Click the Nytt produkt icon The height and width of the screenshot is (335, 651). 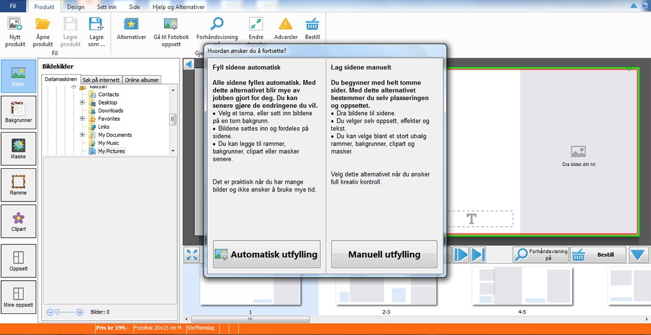tap(15, 24)
